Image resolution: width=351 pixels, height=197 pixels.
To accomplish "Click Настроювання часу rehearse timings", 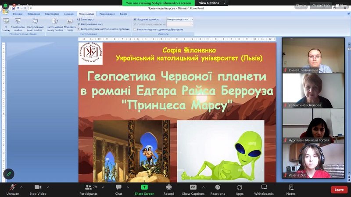I will 90,24.
